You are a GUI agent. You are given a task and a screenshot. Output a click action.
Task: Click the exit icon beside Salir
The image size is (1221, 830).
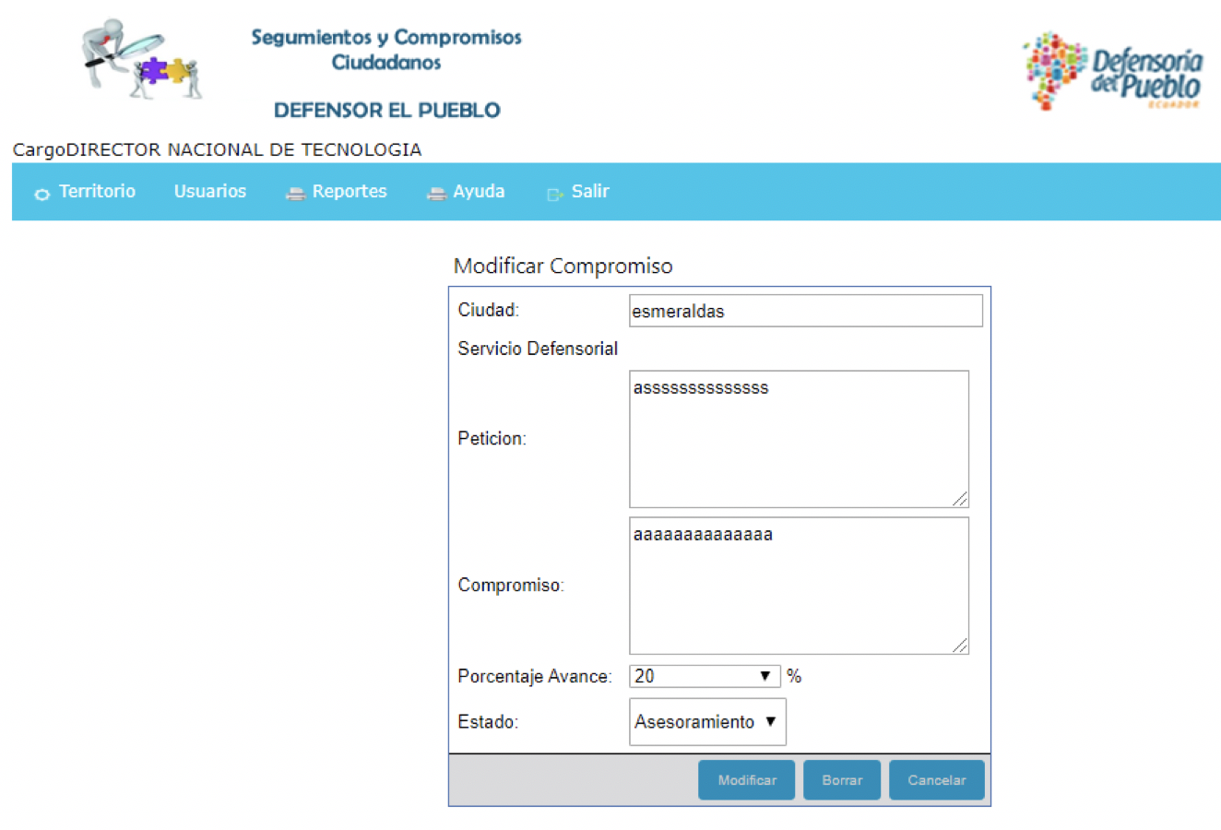click(554, 194)
